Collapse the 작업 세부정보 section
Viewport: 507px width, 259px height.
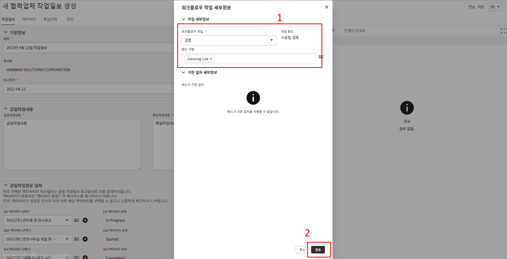[184, 19]
